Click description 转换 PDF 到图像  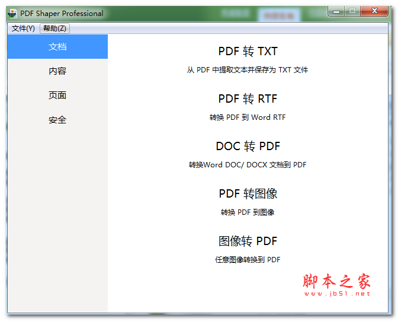click(x=248, y=212)
